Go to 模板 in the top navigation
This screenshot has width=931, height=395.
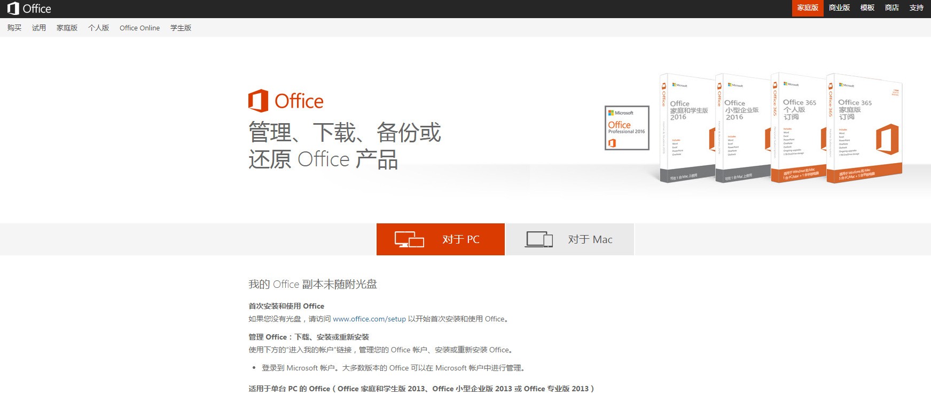tap(867, 8)
